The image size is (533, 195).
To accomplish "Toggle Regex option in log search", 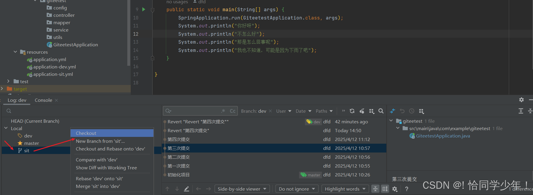I will 223,111.
